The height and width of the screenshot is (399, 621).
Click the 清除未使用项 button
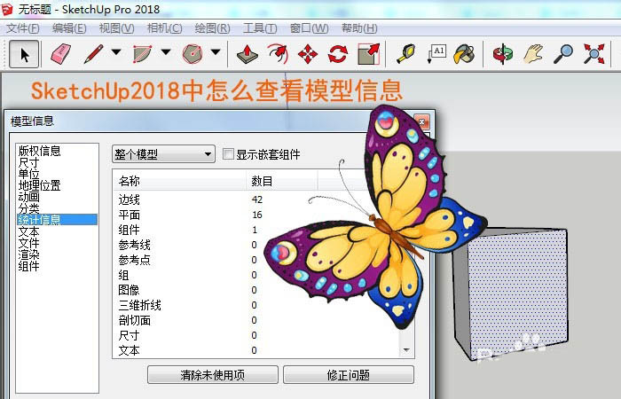coord(213,375)
